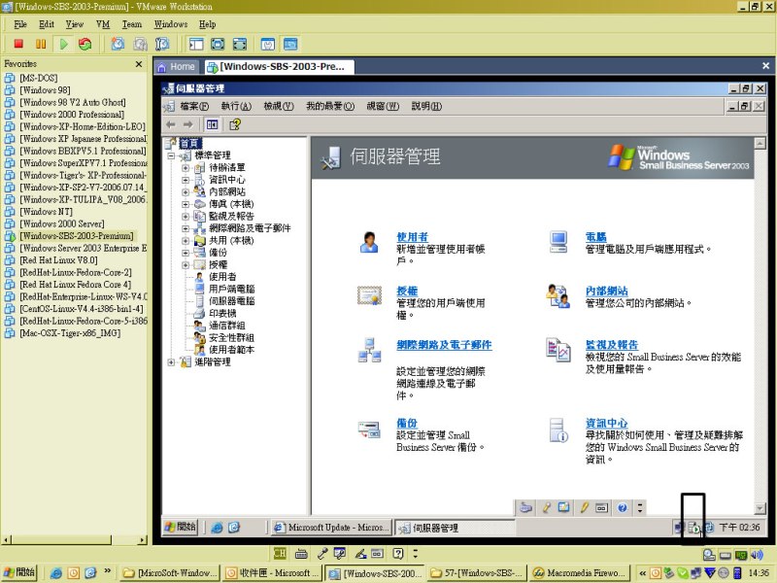Screen dimensions: 777x583
Task: Click the 電腦 computer icon in main pane
Action: click(558, 242)
